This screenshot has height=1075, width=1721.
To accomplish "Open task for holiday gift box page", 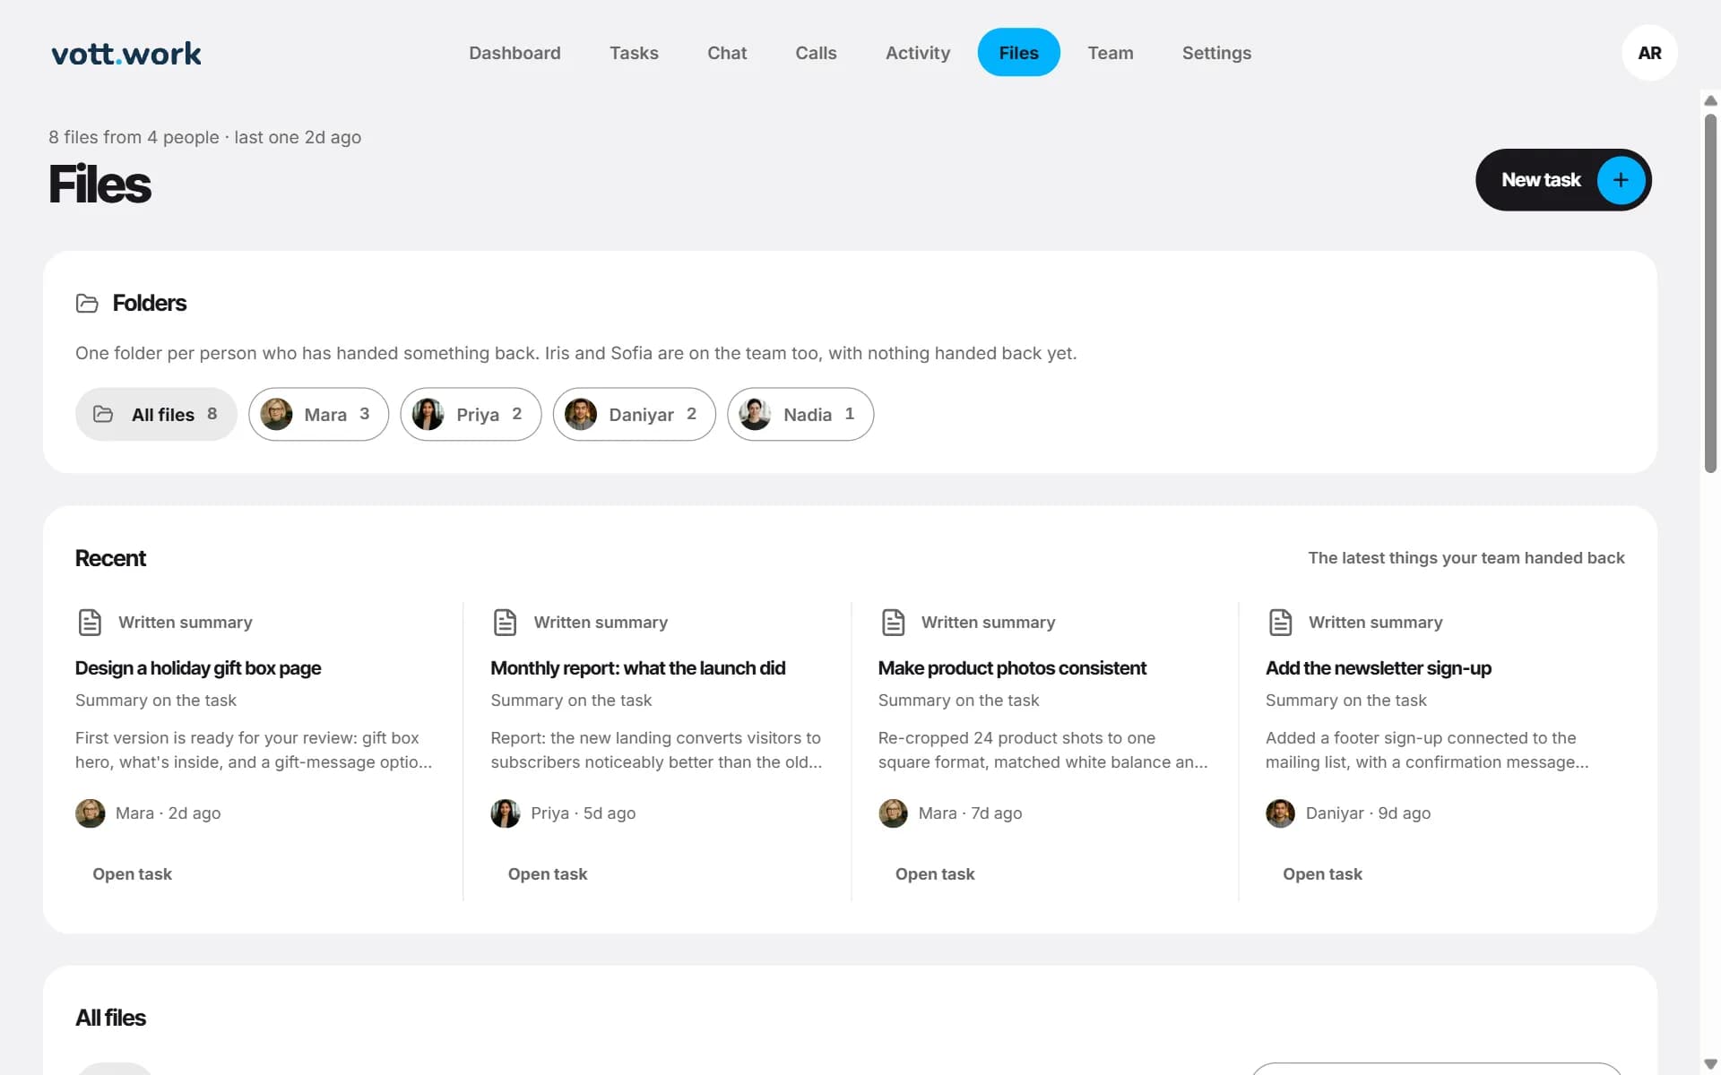I will click(x=132, y=874).
